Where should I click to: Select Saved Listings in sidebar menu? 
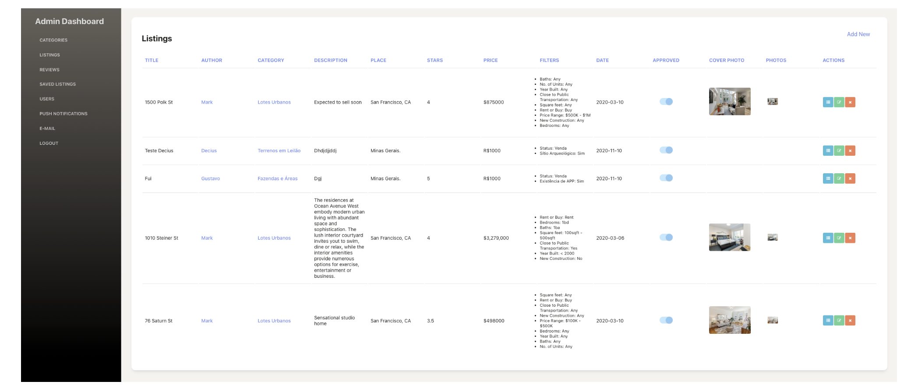(57, 84)
